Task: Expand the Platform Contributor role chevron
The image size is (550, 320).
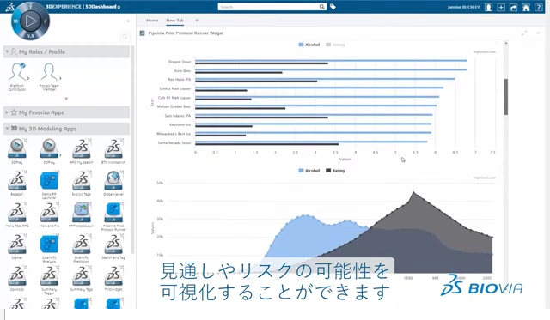Action: pyautogui.click(x=28, y=78)
